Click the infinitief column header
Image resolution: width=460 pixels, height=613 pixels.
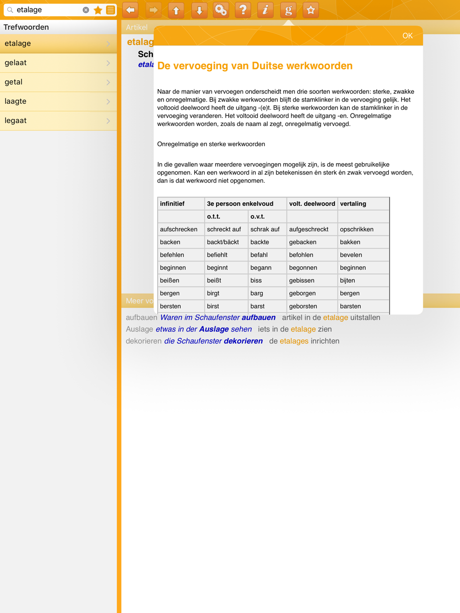click(181, 204)
